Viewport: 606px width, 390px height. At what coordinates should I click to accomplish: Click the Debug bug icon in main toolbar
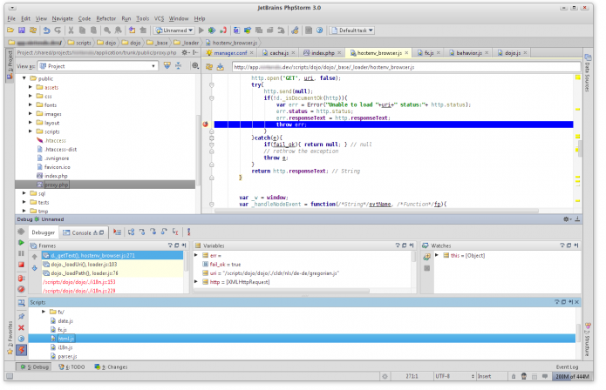tap(211, 30)
